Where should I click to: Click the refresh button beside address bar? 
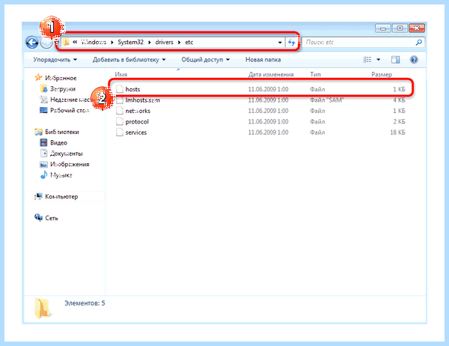point(292,43)
